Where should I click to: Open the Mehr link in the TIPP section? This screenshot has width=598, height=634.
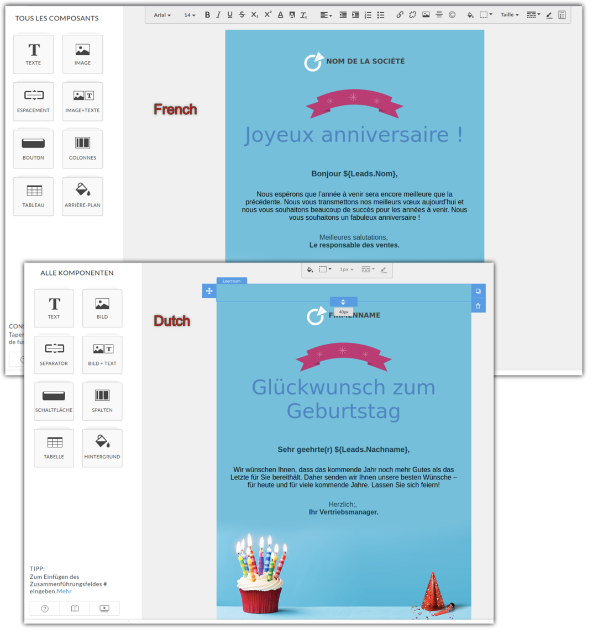[x=64, y=591]
